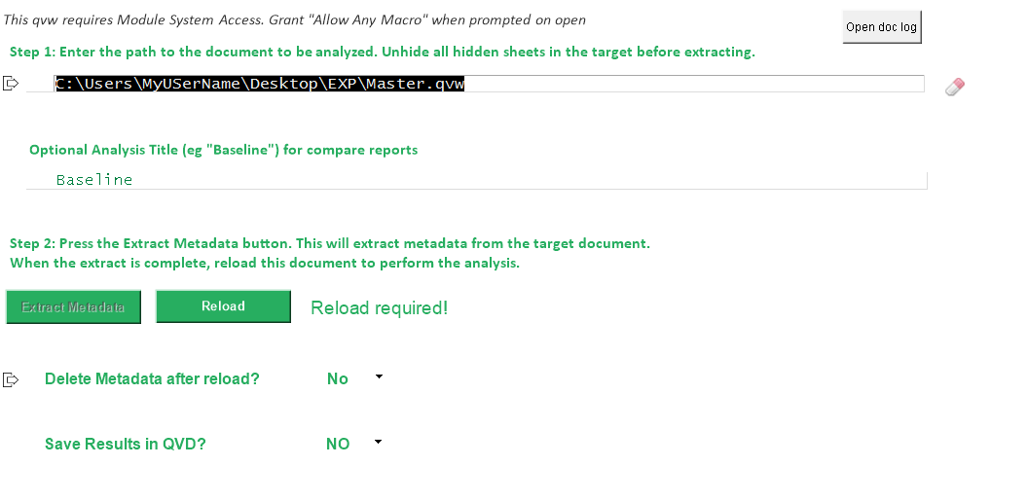The width and height of the screenshot is (1028, 502).
Task: Click the "When the extract is complete" line
Action: [265, 263]
